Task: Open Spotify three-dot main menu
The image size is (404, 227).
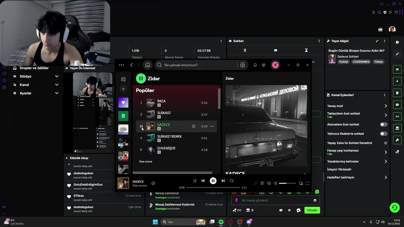Action: coord(122,65)
